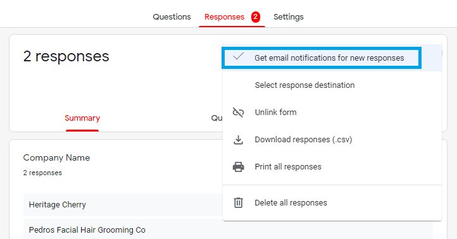Switch to the Responses tab
The height and width of the screenshot is (239, 457).
click(x=224, y=17)
